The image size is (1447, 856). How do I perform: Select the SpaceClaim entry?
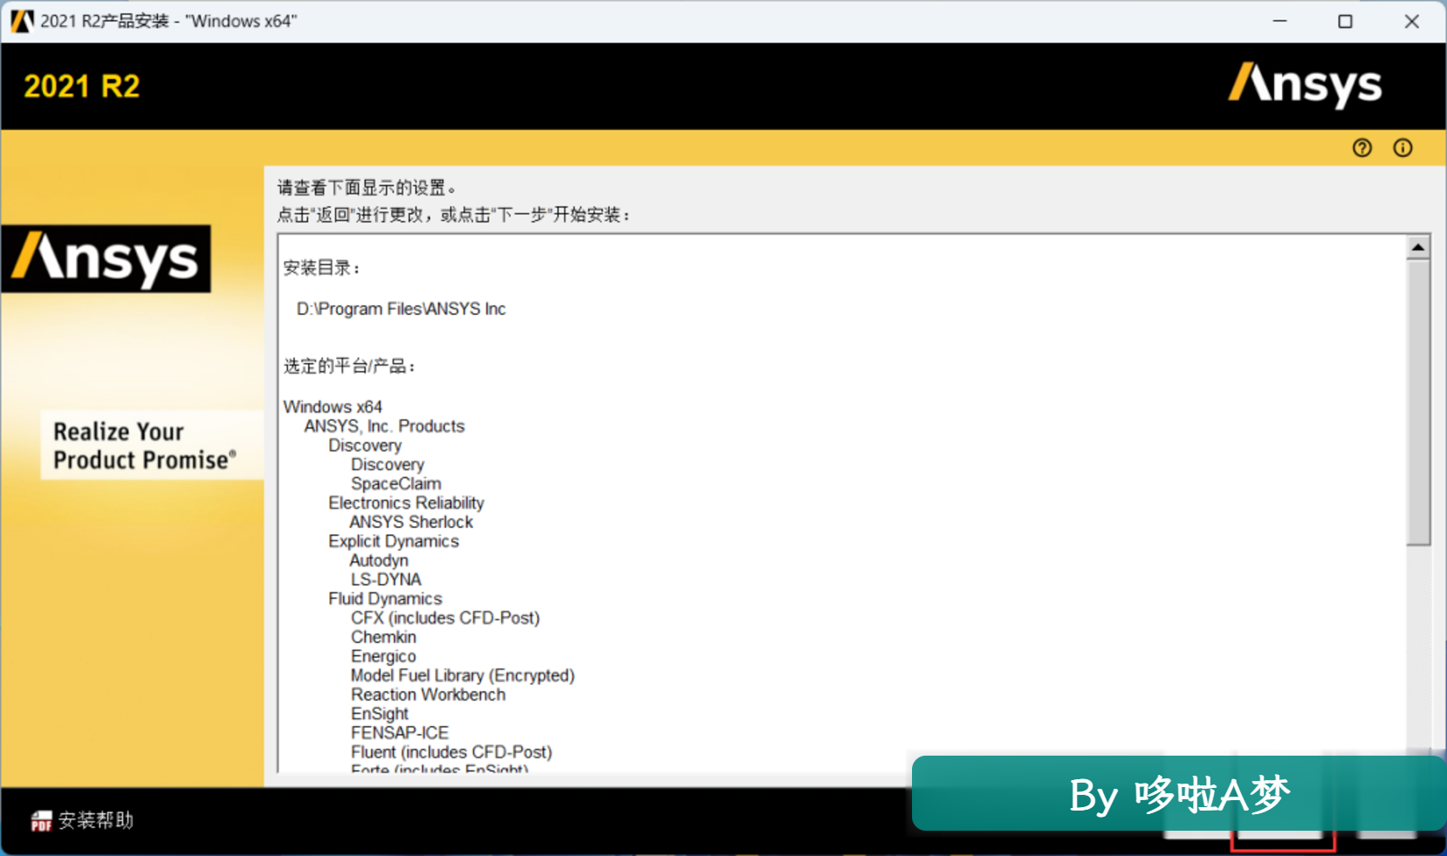[396, 483]
